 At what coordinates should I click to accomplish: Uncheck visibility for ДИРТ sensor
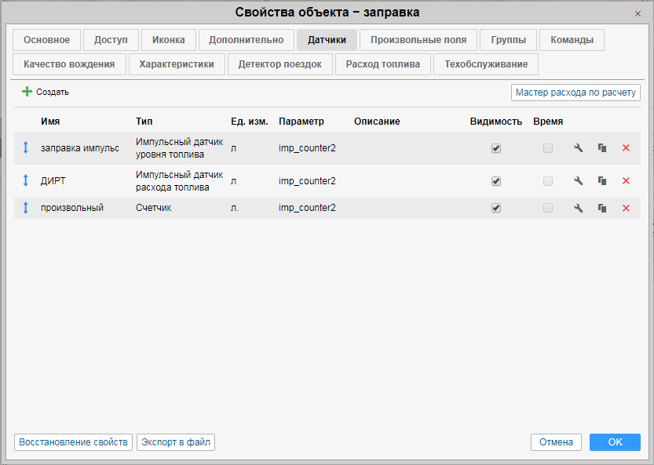(x=496, y=181)
